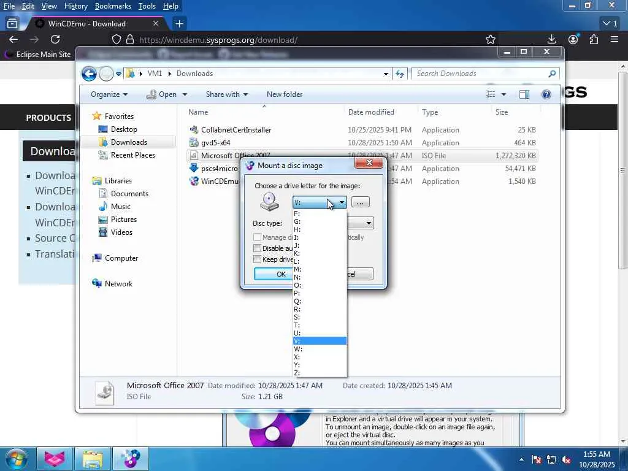Image resolution: width=628 pixels, height=471 pixels.
Task: Click the WinCDEmu taskbar icon
Action: pyautogui.click(x=131, y=459)
